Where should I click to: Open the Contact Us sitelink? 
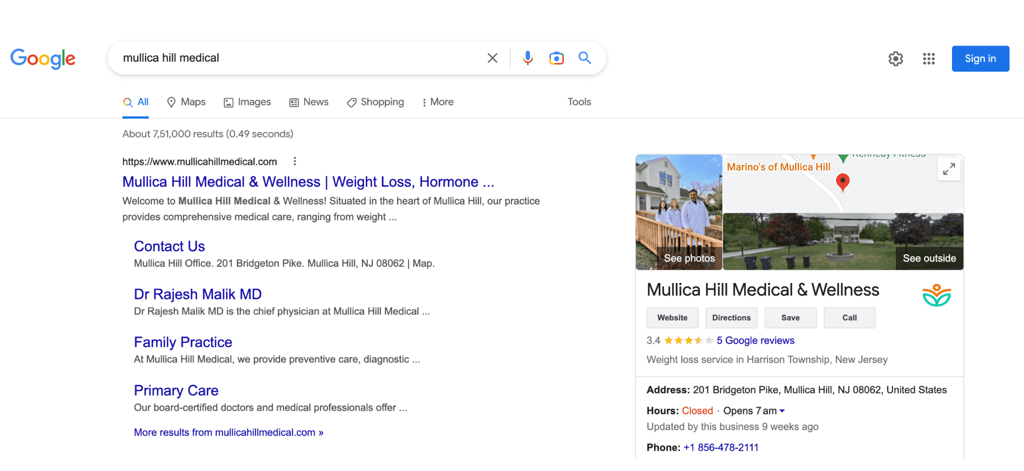(x=169, y=246)
